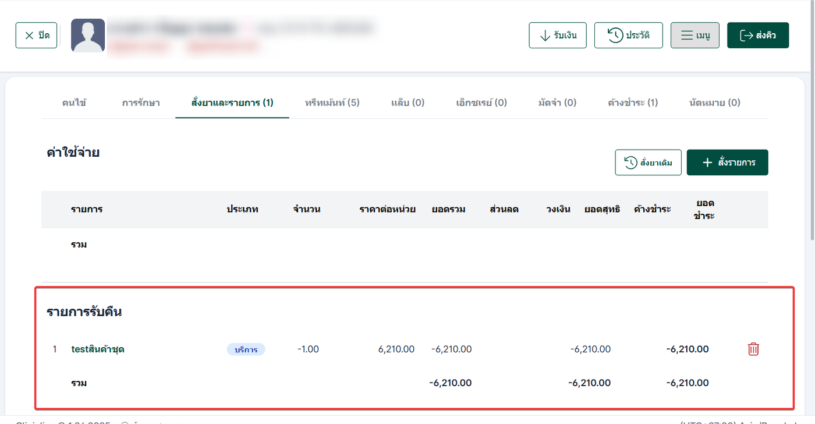Click the รับเงิน receive payment button
The height and width of the screenshot is (424, 815).
(x=558, y=35)
